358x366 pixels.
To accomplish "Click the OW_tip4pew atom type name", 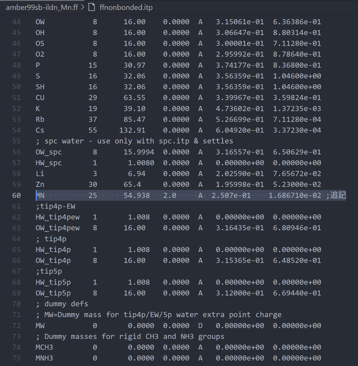I will coord(58,228).
